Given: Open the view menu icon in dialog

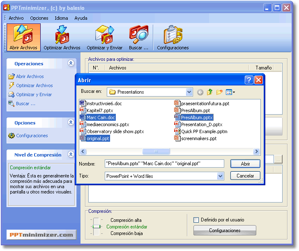Looking at the screenshot, I should (230, 92).
